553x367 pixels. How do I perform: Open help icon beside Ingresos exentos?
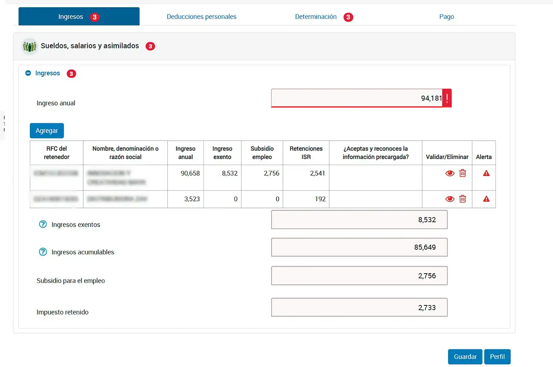pos(43,224)
